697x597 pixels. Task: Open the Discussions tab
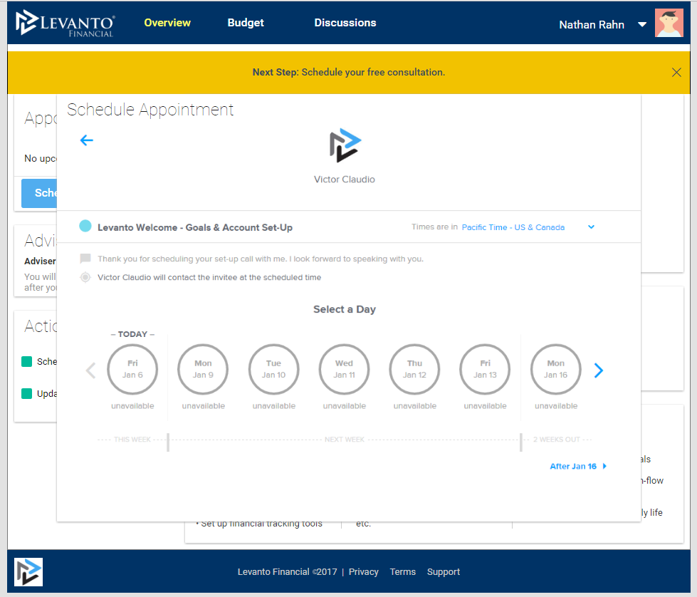tap(345, 23)
